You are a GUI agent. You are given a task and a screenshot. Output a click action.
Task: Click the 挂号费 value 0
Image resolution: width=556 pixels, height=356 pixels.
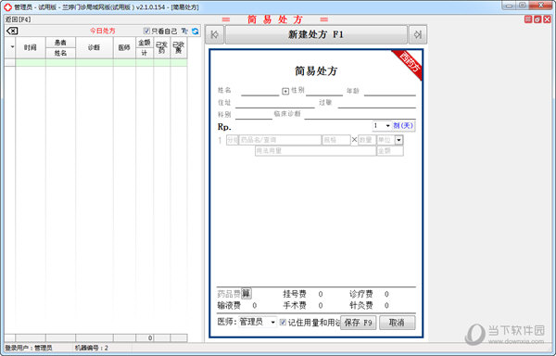click(x=321, y=294)
